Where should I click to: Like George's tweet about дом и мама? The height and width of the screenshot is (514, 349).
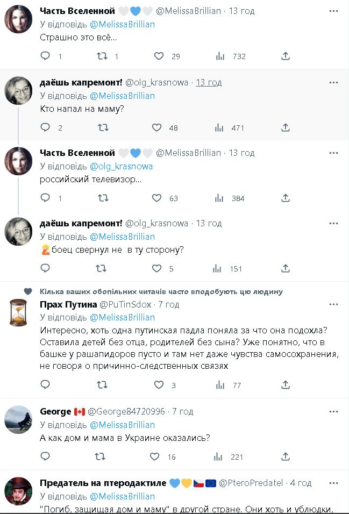point(155,456)
